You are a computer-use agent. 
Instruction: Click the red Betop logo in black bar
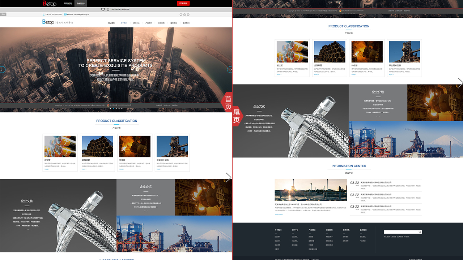click(x=50, y=3)
